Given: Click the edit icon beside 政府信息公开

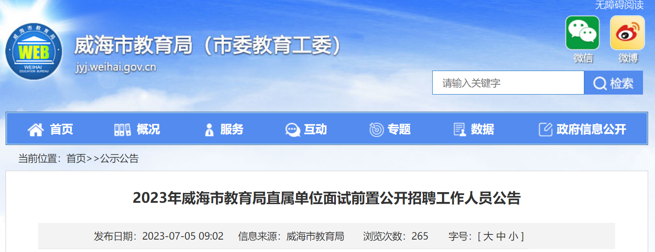Looking at the screenshot, I should point(545,129).
